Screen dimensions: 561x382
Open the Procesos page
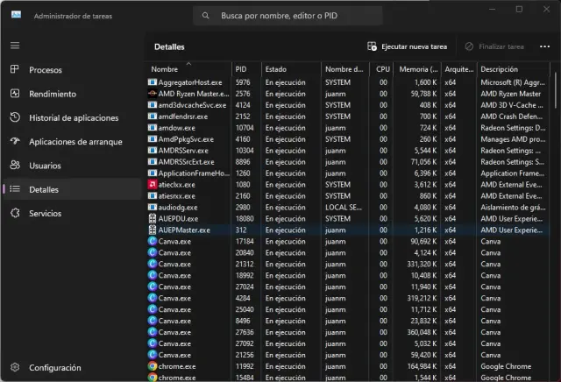(x=45, y=70)
